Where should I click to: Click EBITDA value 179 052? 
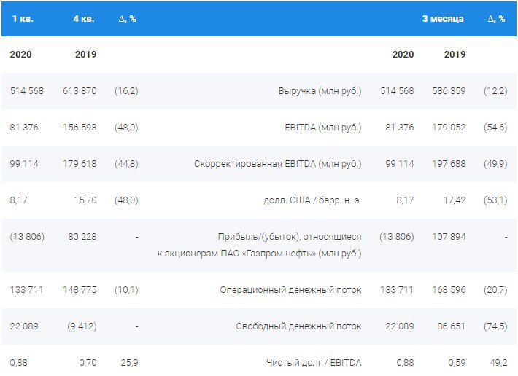[x=449, y=128]
